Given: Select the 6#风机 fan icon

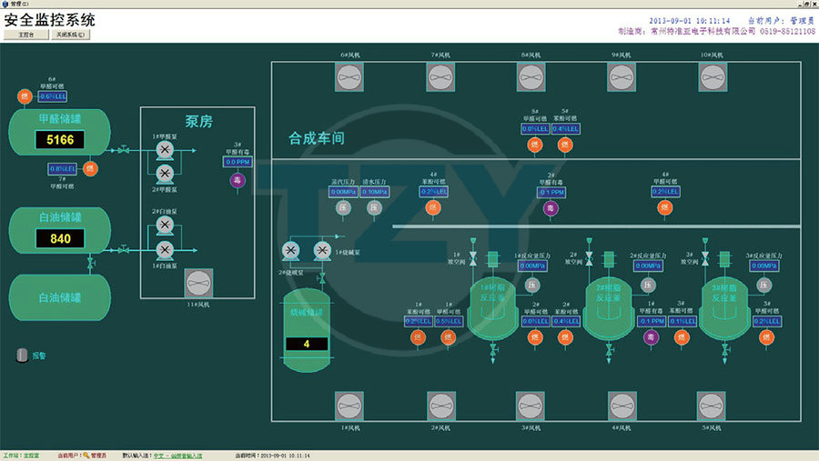Looking at the screenshot, I should click(x=351, y=78).
